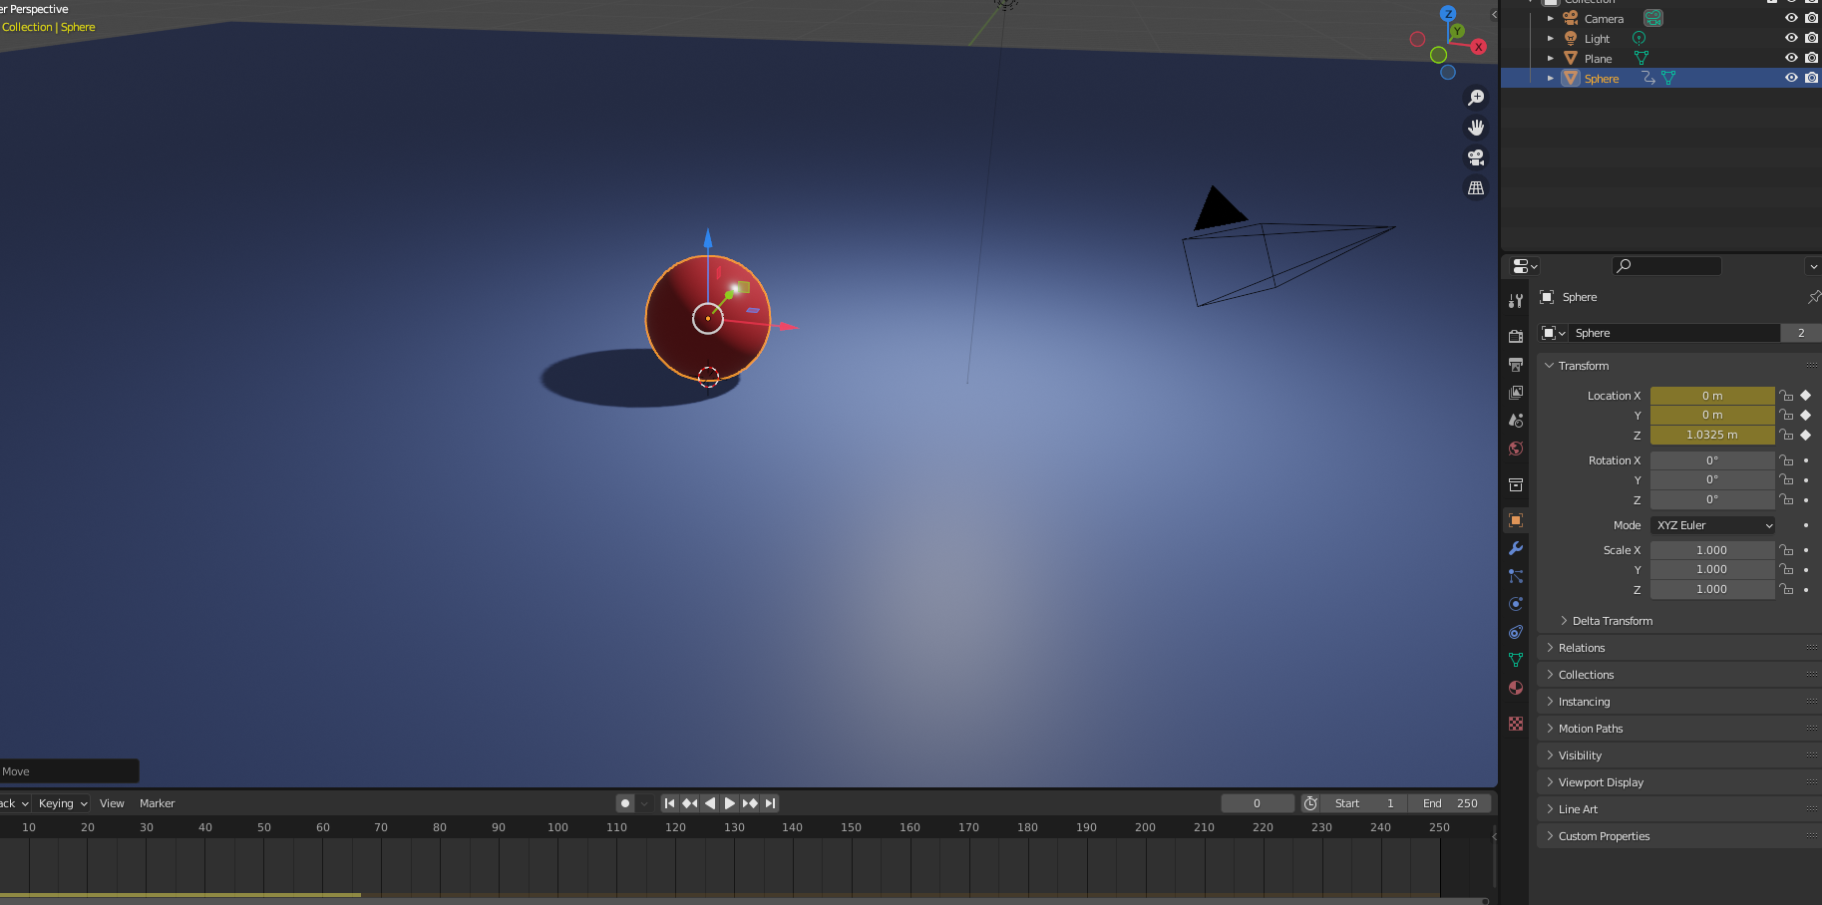Expand the Delta Transform section
Screen dimensions: 1822x905
(1612, 621)
